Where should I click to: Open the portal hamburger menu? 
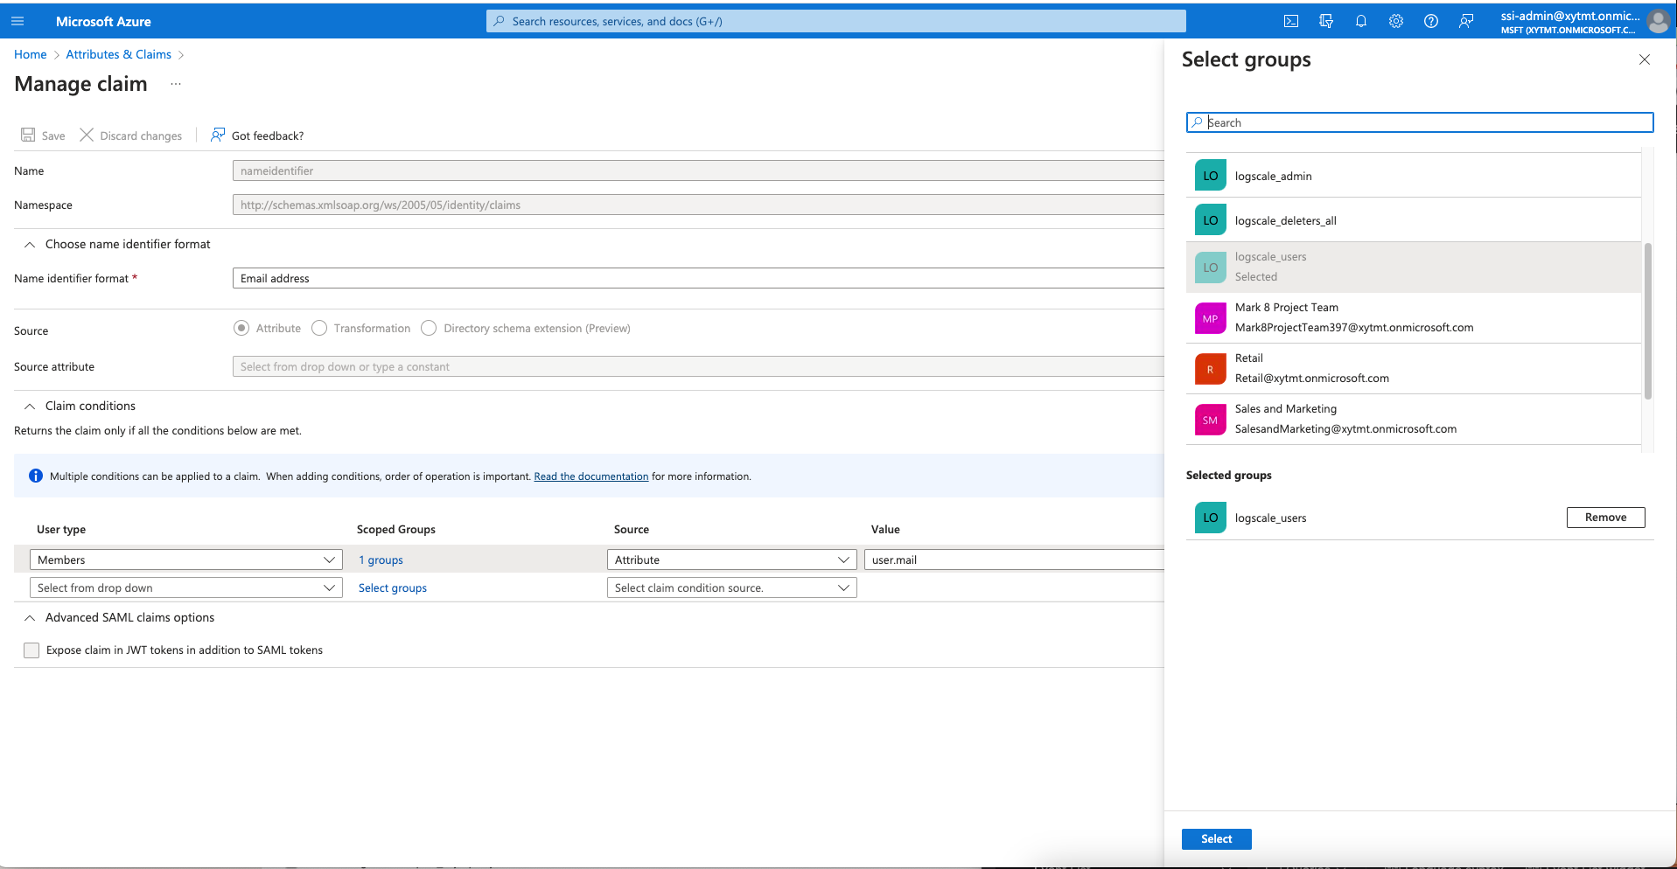click(x=17, y=21)
